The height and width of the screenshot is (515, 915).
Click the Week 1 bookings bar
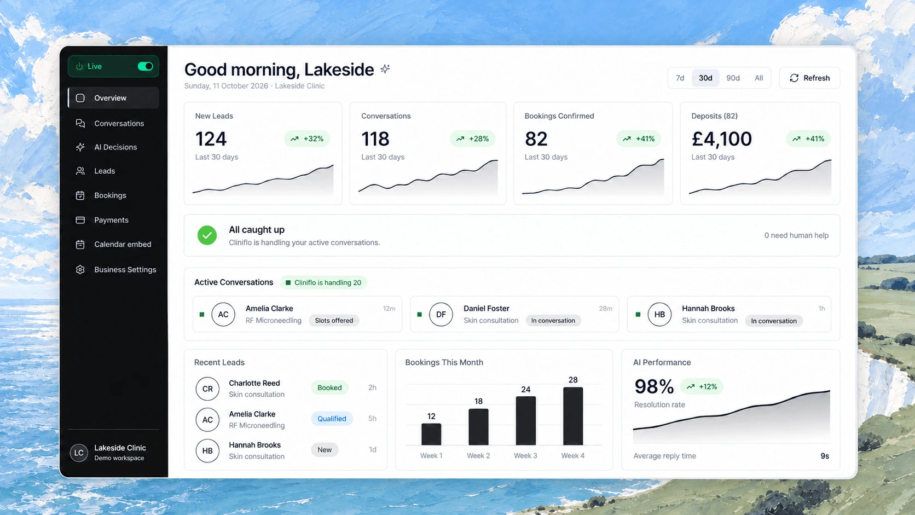(x=431, y=434)
